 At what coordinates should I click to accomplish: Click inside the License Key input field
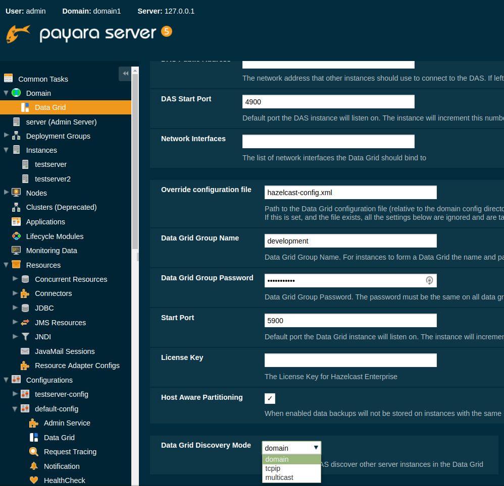point(350,360)
